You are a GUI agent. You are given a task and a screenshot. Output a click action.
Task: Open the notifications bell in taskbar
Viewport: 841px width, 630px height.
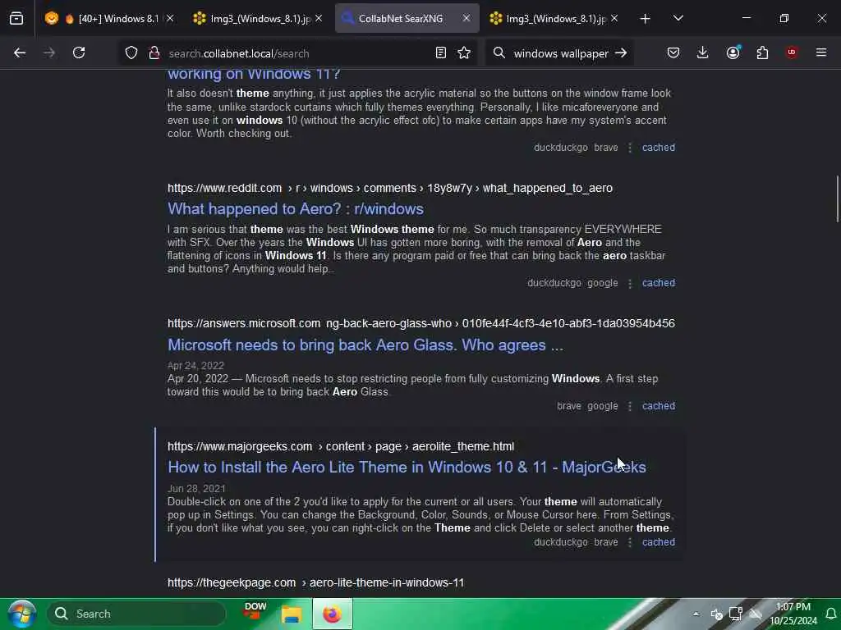tap(830, 614)
